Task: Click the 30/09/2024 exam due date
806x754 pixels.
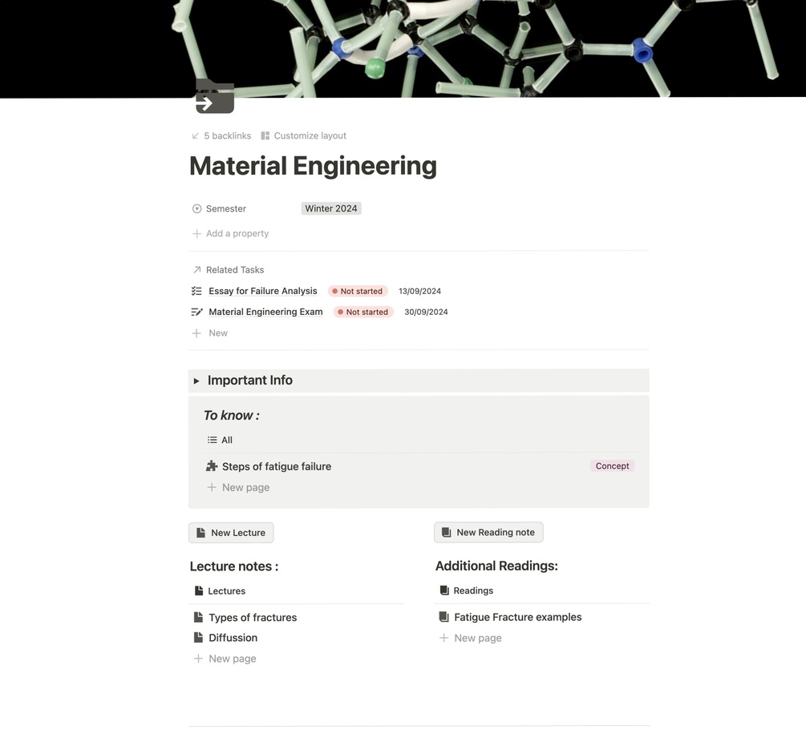Action: coord(426,312)
